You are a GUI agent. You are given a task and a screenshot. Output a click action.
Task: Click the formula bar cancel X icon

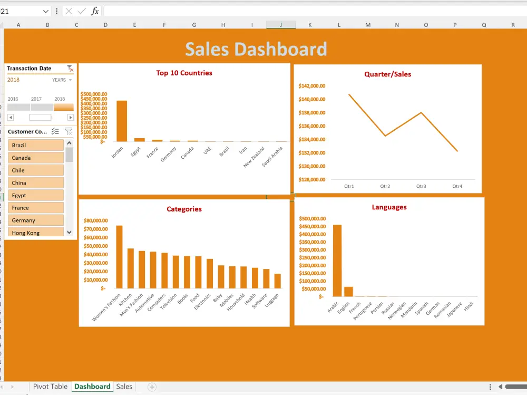(x=69, y=11)
